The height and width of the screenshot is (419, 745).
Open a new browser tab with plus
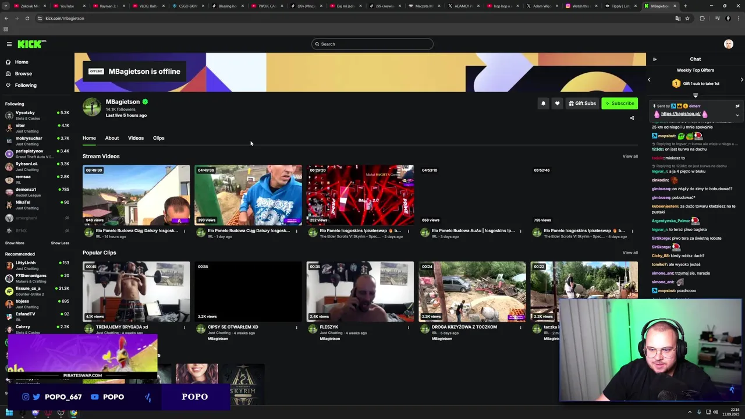[x=685, y=6]
